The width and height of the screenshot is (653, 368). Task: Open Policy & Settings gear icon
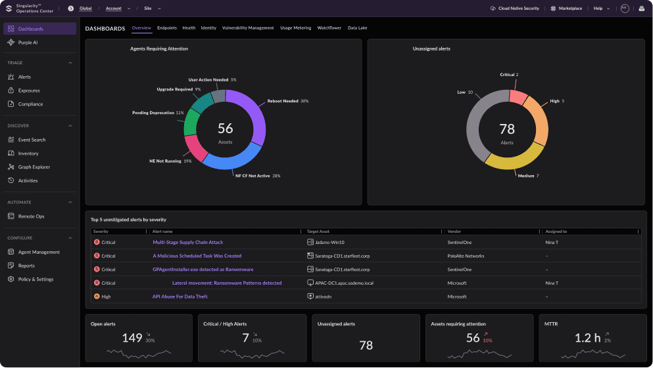(11, 279)
